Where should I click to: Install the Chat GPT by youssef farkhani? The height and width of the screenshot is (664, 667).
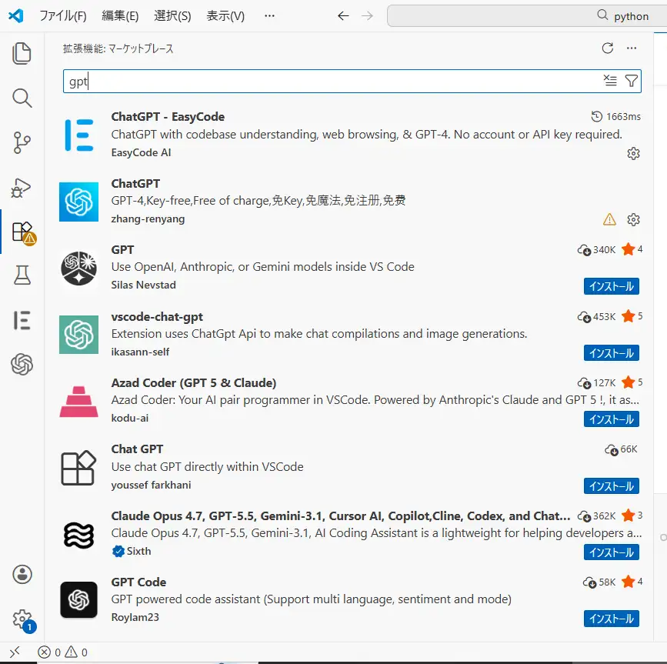click(x=612, y=485)
